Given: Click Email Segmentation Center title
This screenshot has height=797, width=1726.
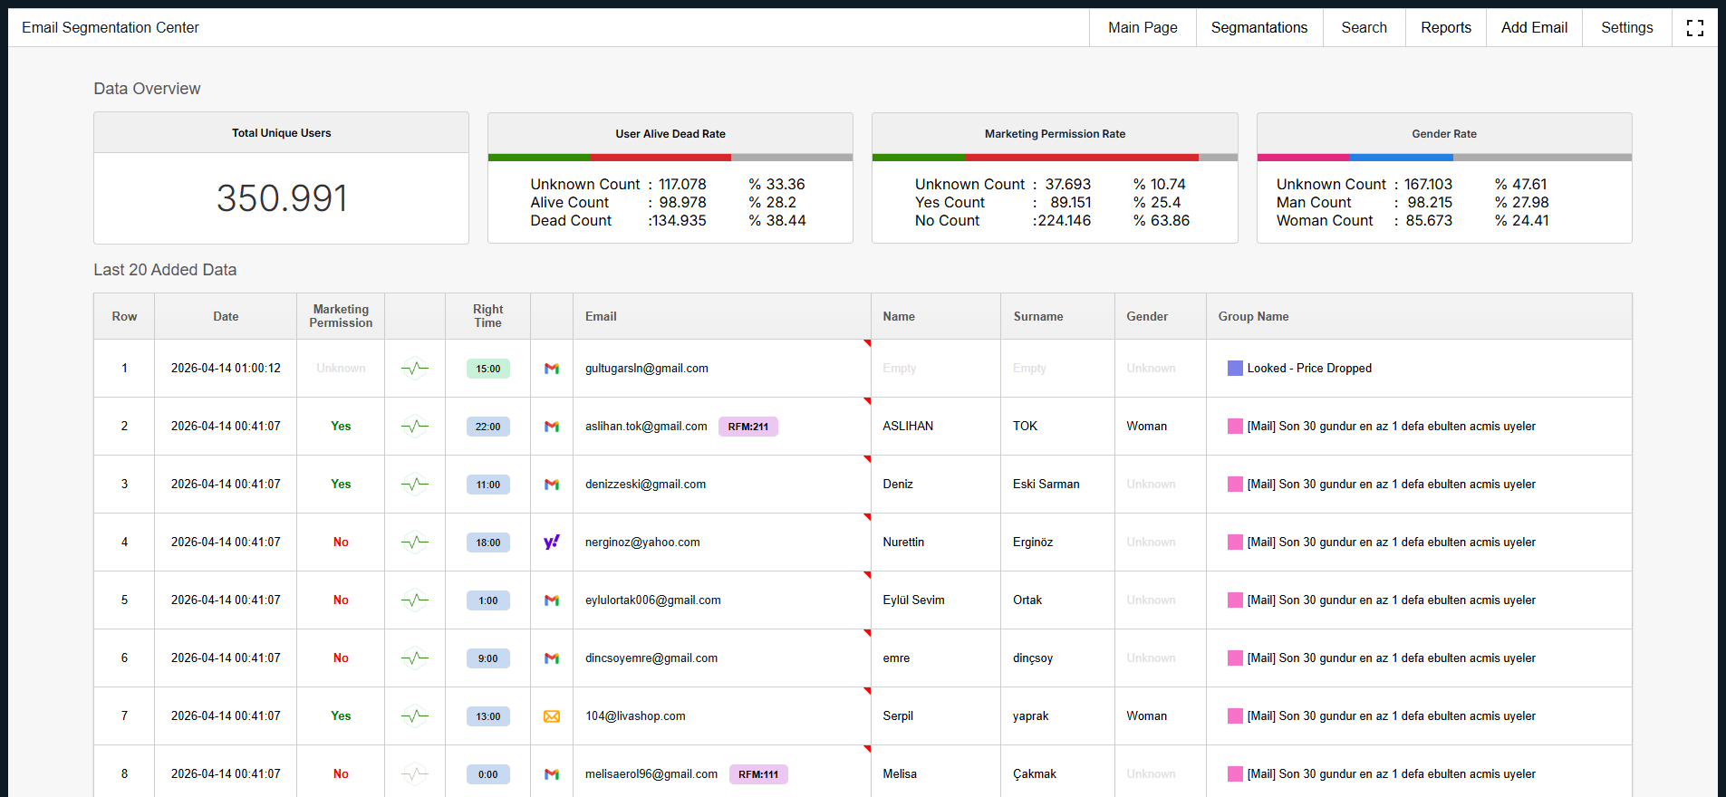Looking at the screenshot, I should 111,28.
